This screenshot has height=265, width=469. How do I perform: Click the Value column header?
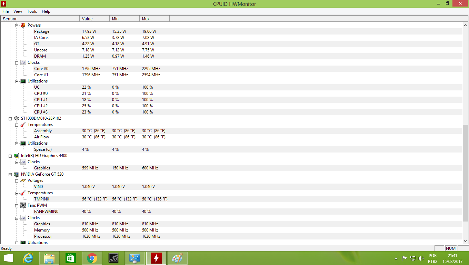94,19
